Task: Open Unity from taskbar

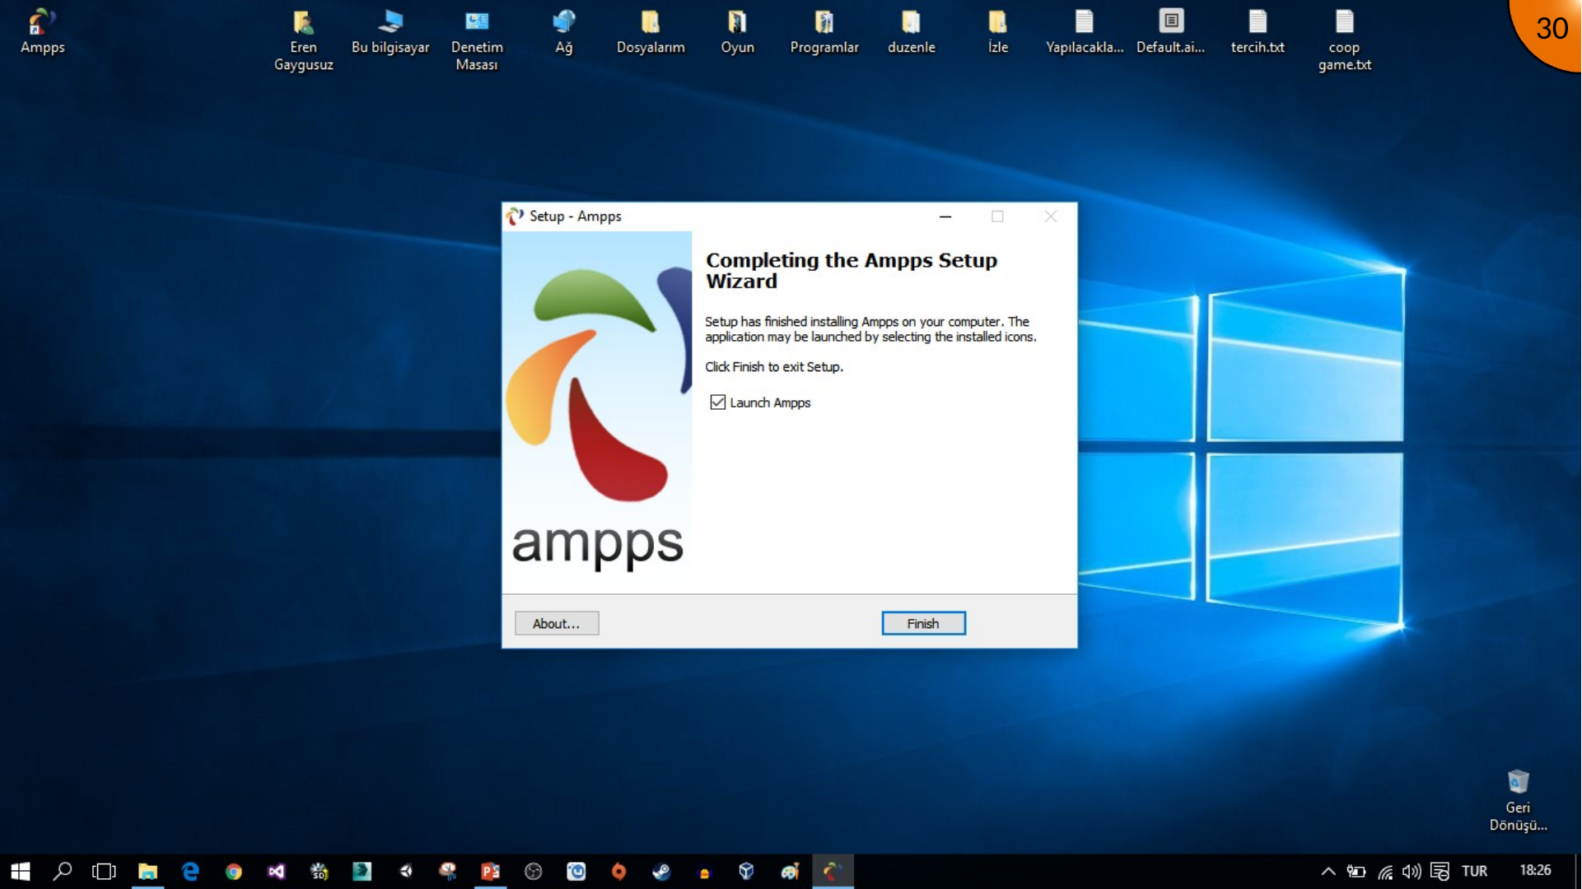Action: [405, 872]
